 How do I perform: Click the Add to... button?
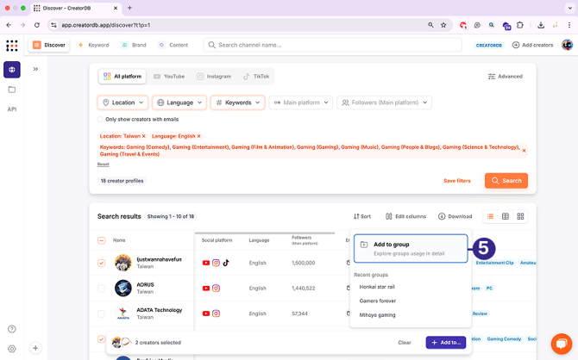pos(446,342)
